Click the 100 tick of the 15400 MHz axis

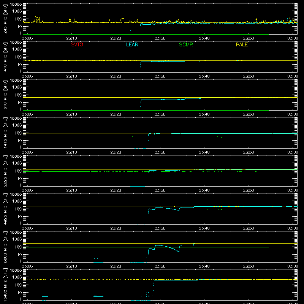tap(18, 285)
